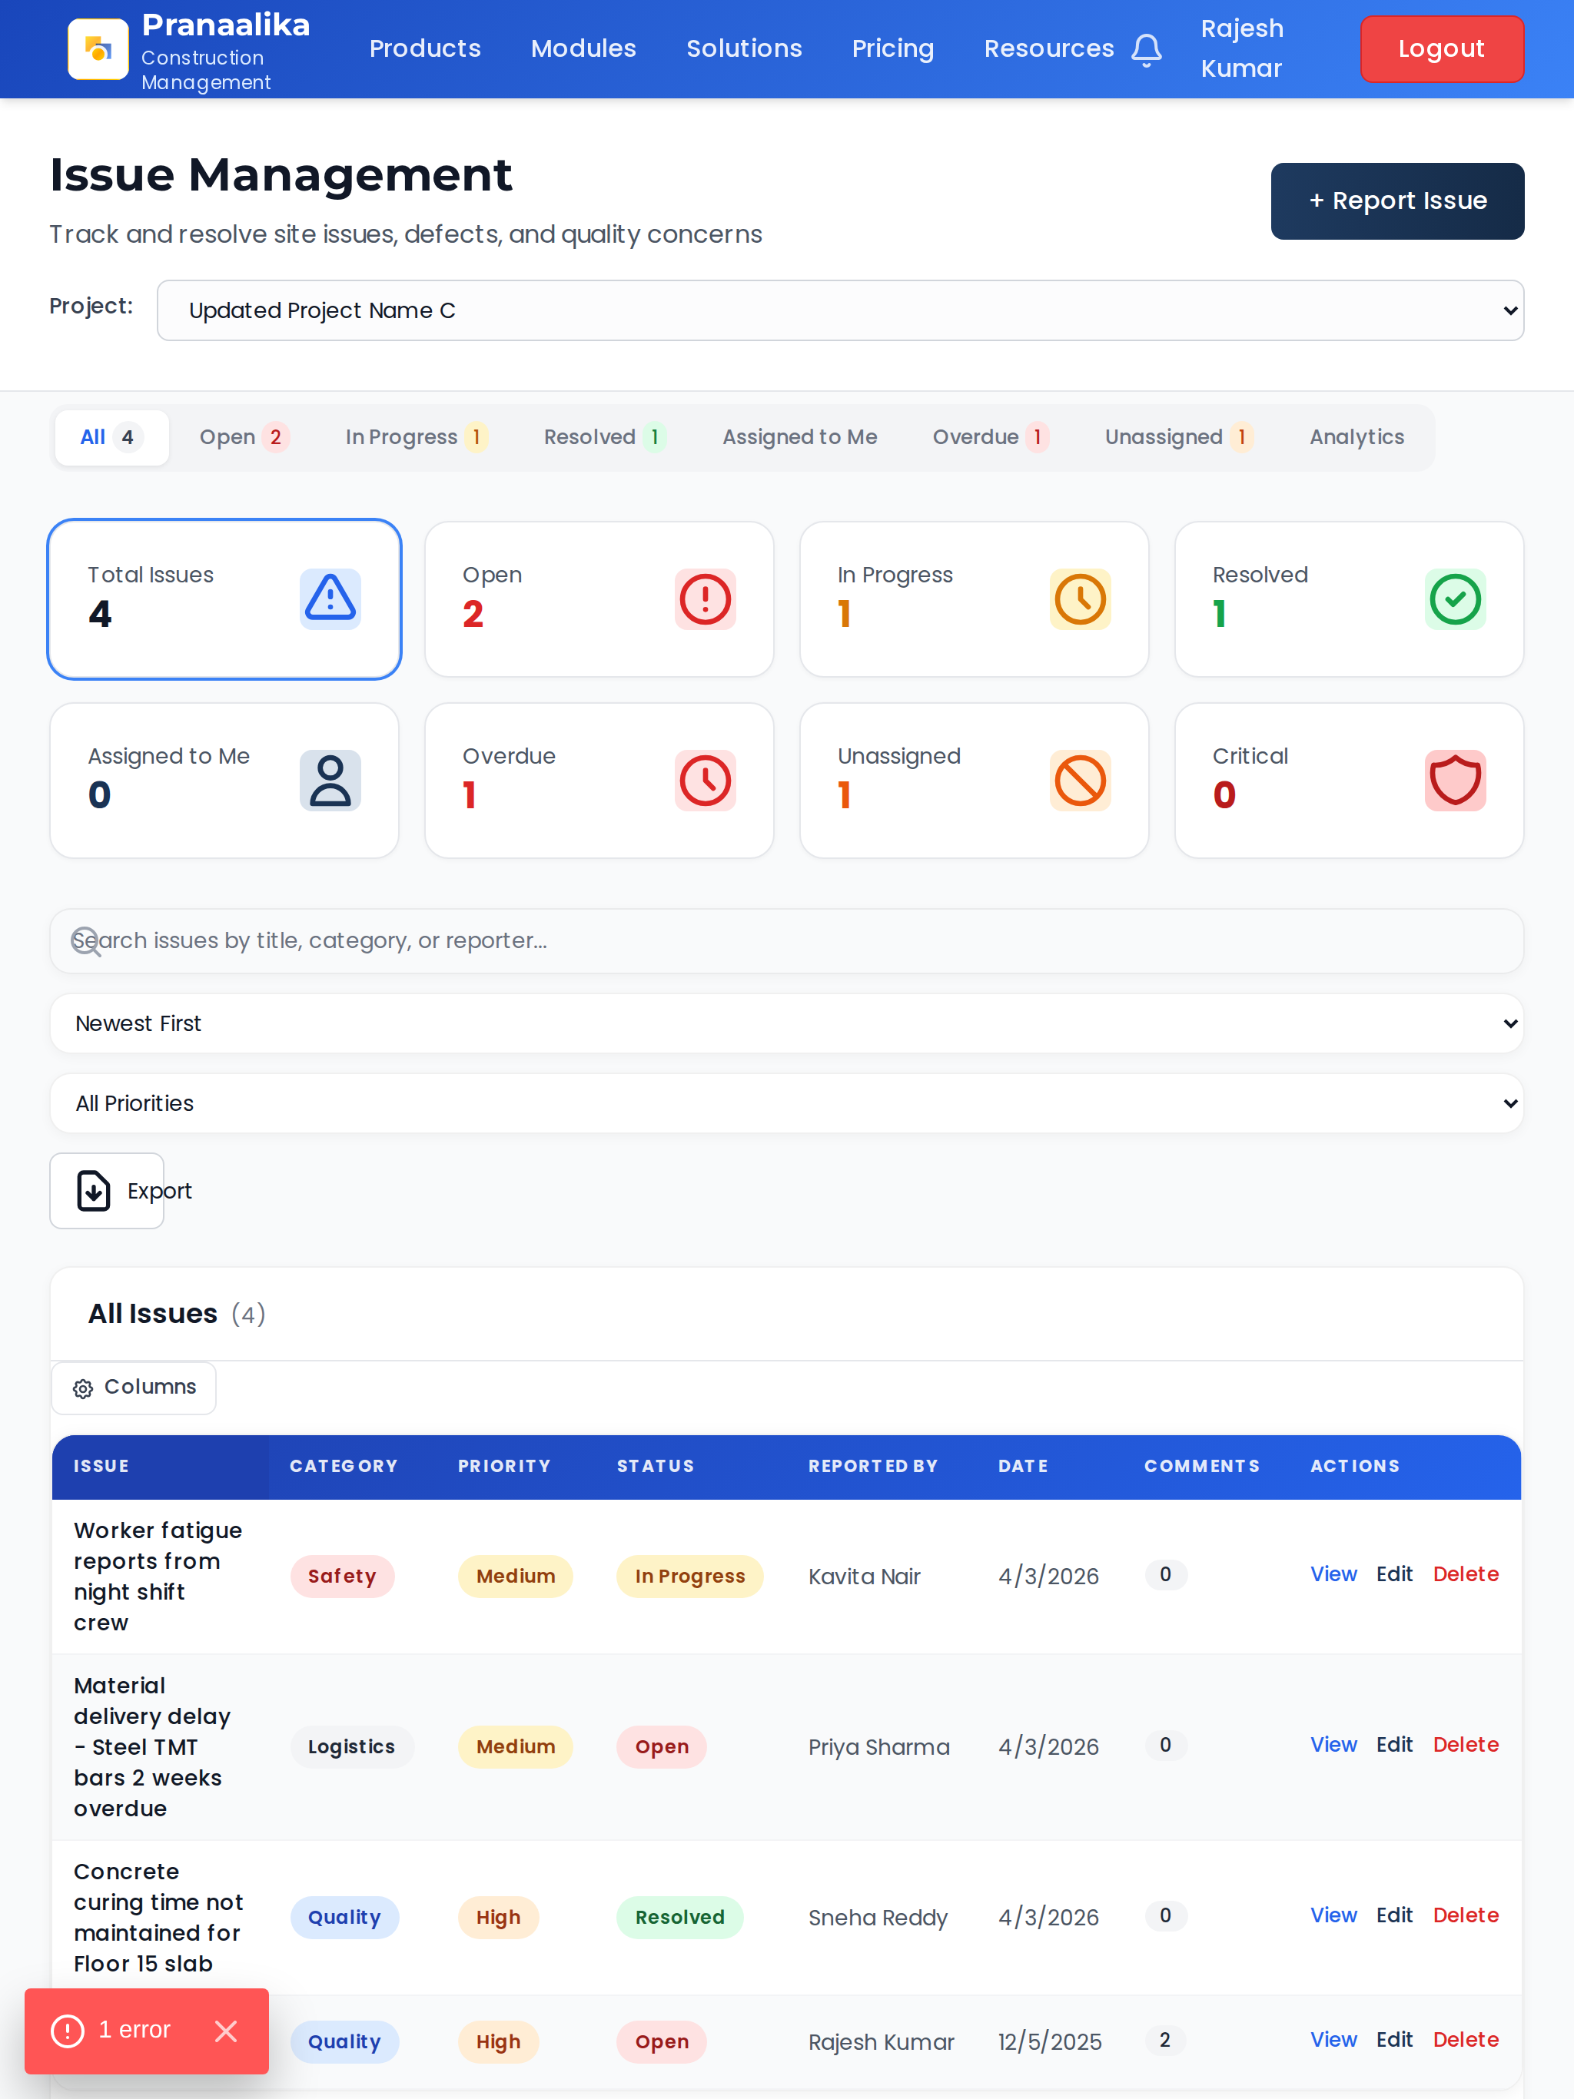Open the All Priorities filter dropdown
This screenshot has width=1574, height=2099.
787,1103
